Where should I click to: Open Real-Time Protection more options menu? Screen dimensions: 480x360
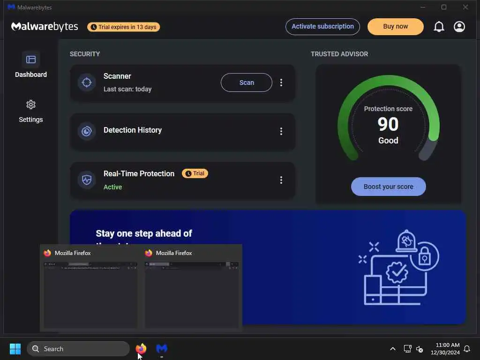click(x=281, y=180)
